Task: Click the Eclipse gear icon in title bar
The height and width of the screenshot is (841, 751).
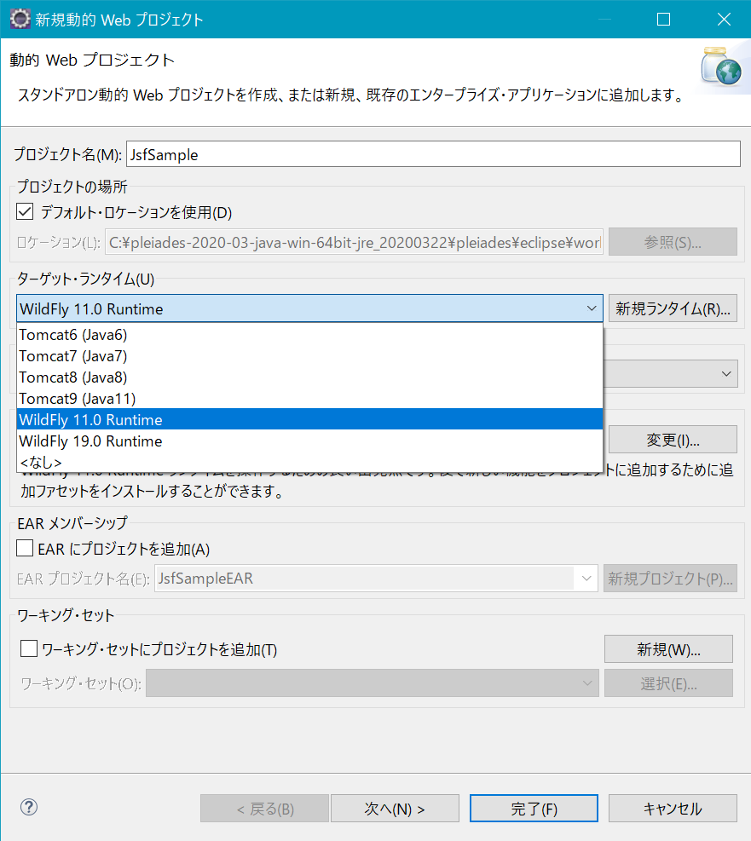Action: click(20, 18)
